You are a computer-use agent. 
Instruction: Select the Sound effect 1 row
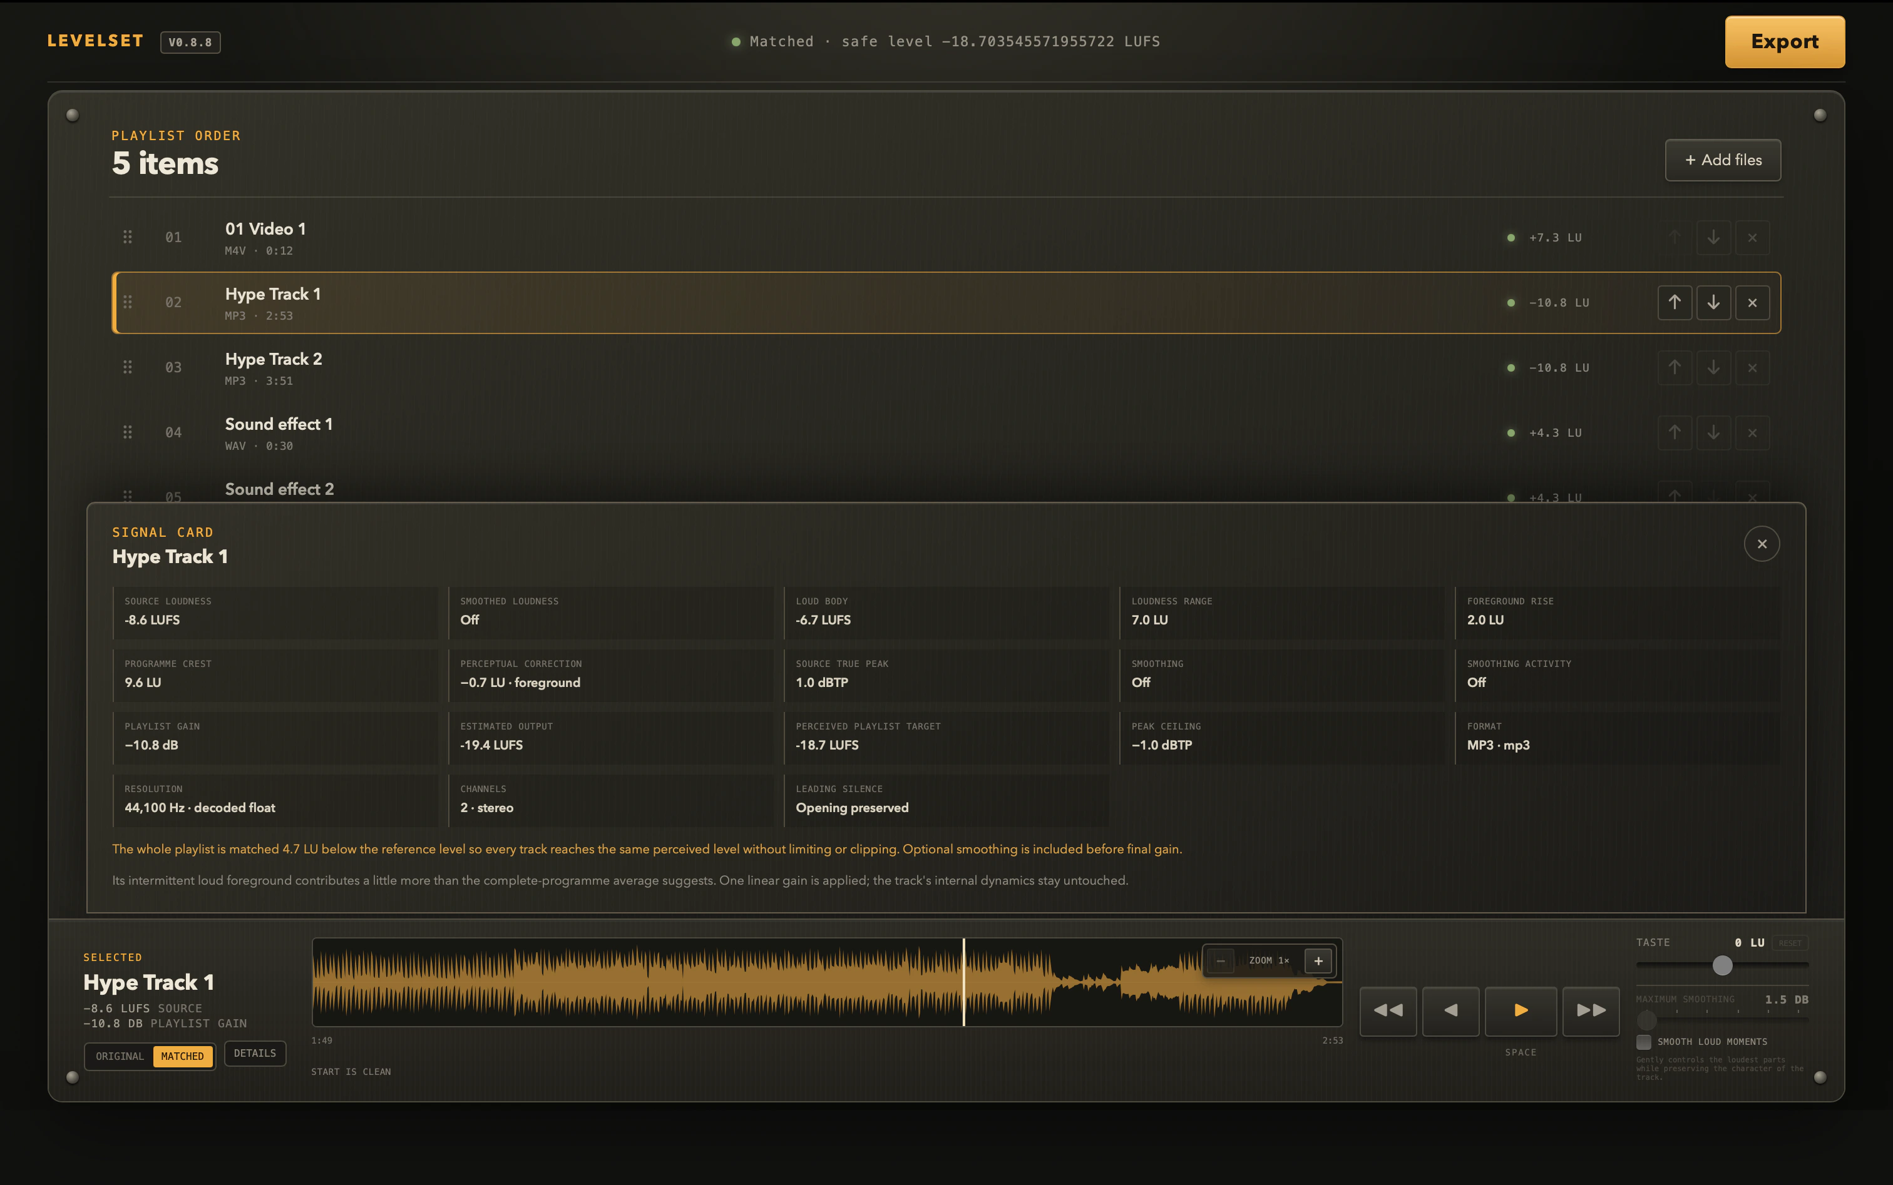[946, 432]
